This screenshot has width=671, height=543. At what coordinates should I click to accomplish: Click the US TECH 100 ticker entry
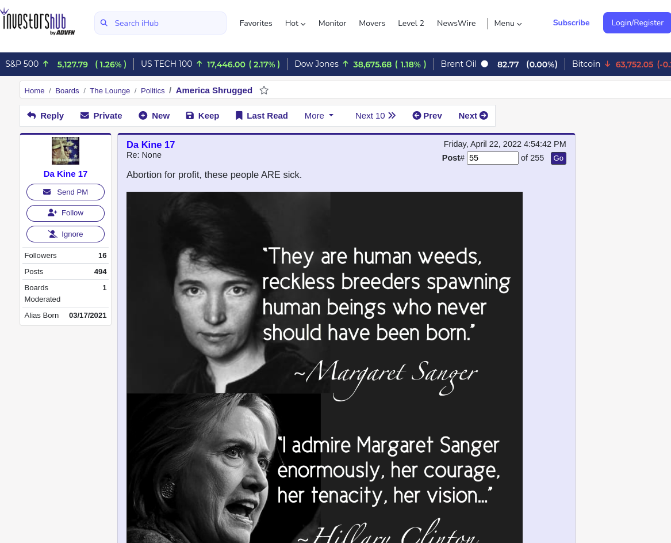point(210,64)
